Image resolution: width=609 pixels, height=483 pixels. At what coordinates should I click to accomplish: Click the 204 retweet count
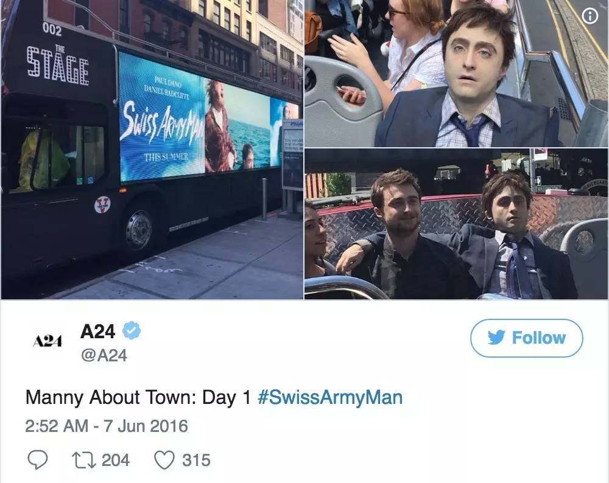(x=115, y=460)
